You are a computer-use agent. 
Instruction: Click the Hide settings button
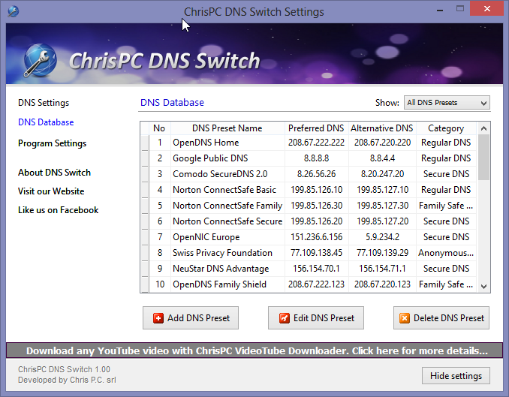[x=456, y=375]
